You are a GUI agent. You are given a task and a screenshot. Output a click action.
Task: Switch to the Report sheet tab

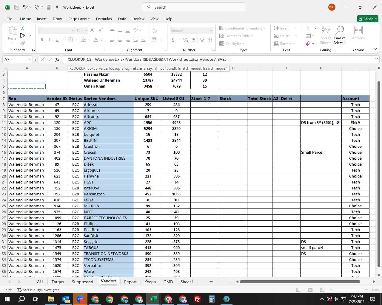pos(130,282)
